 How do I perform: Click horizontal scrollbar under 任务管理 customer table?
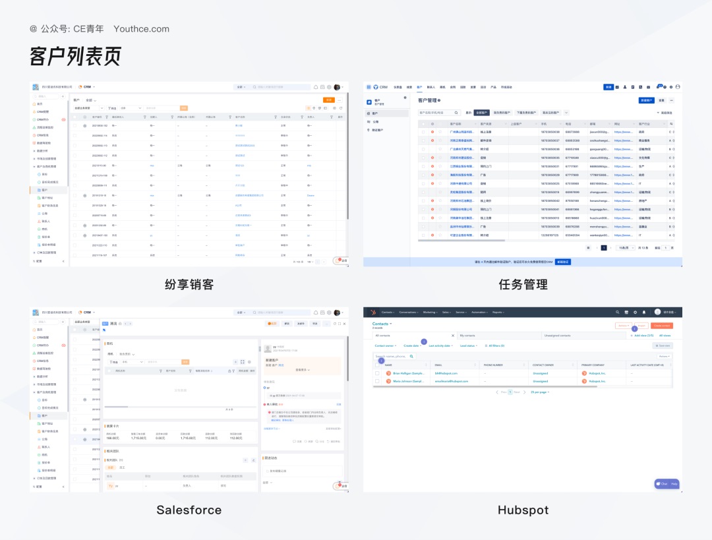(x=461, y=240)
